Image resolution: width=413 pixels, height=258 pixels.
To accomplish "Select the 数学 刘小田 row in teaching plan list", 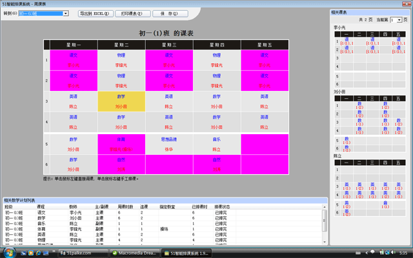I will tap(163, 218).
